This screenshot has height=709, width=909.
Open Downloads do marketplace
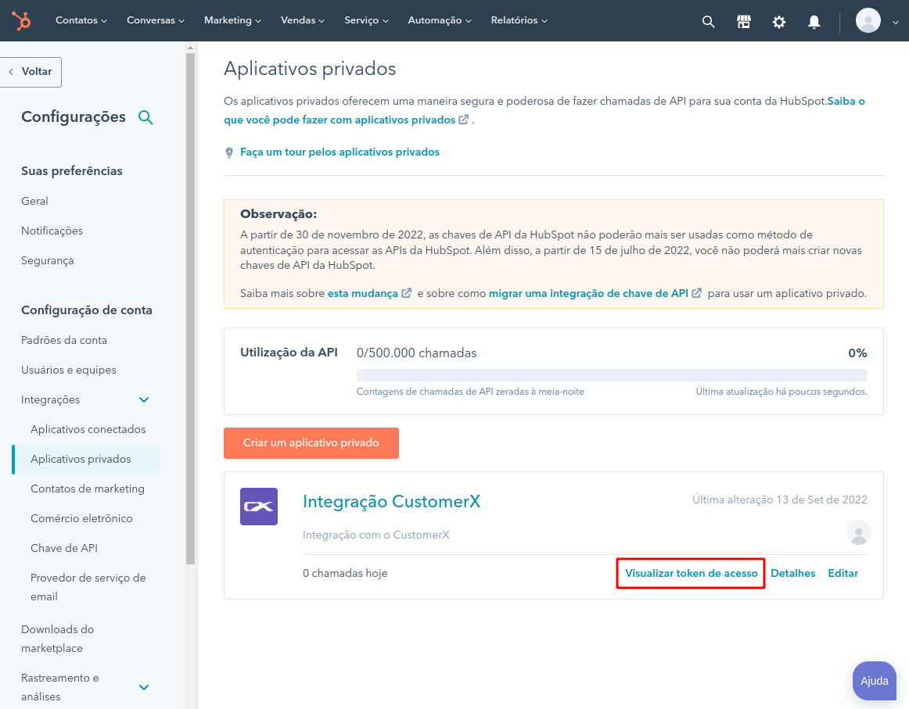point(57,639)
